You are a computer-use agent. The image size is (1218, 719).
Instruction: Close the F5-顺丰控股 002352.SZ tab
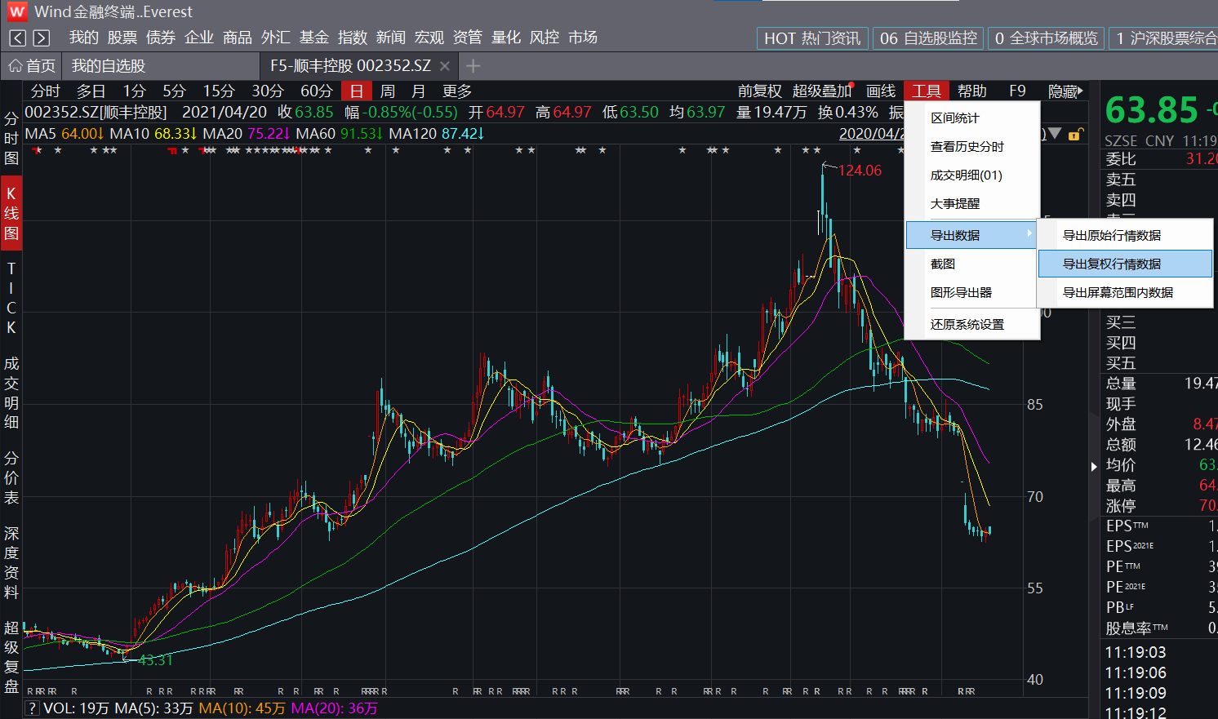pyautogui.click(x=444, y=66)
